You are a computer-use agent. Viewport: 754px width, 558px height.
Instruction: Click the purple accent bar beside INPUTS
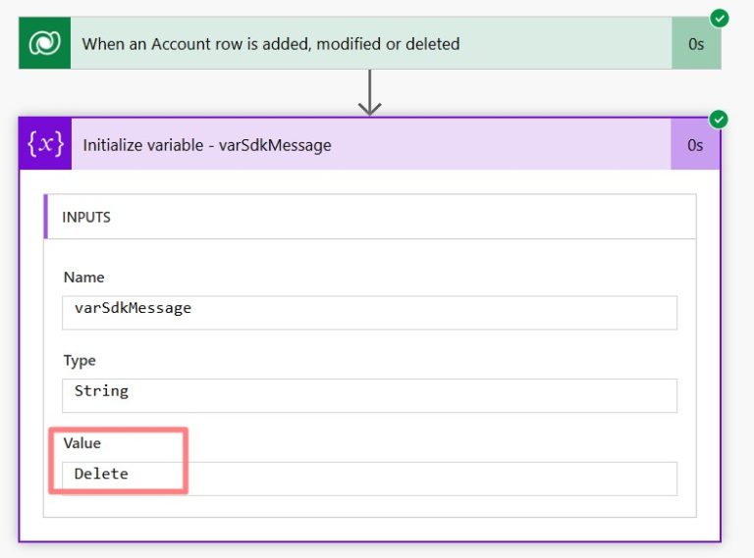(x=45, y=217)
